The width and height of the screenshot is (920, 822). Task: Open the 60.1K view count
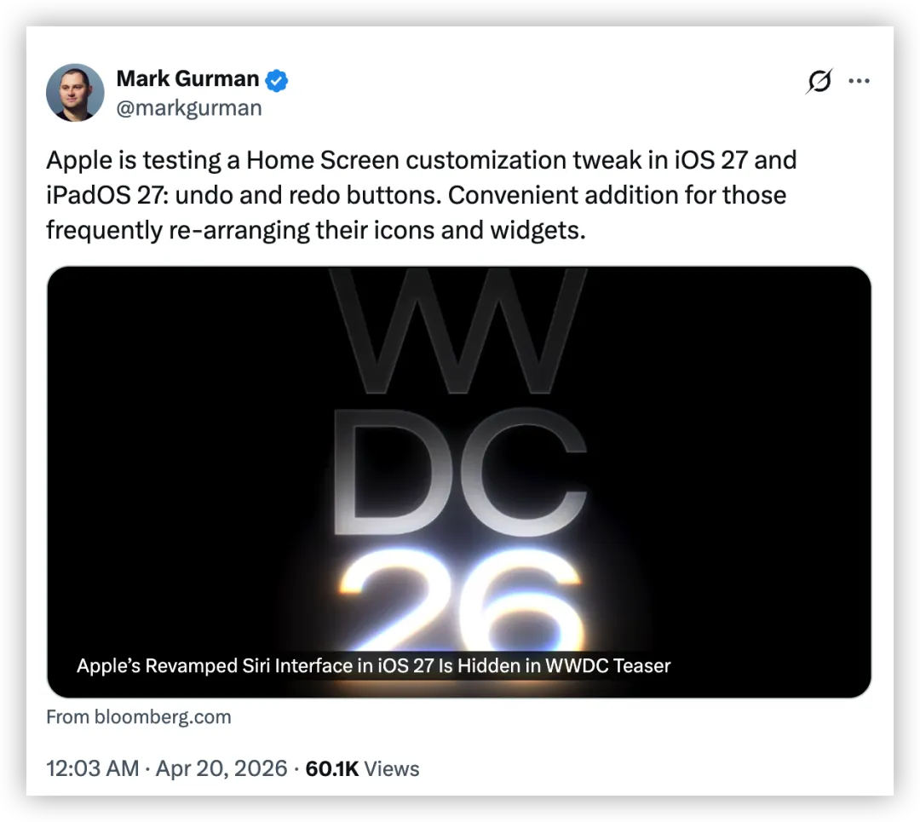(x=331, y=768)
